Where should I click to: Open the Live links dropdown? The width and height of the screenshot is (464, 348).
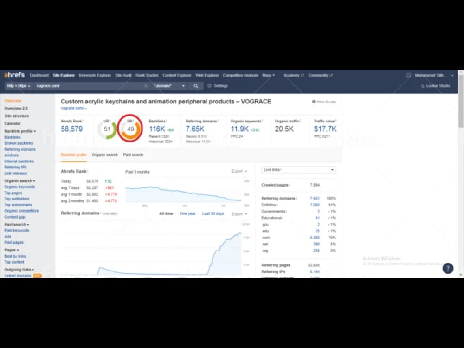point(298,170)
